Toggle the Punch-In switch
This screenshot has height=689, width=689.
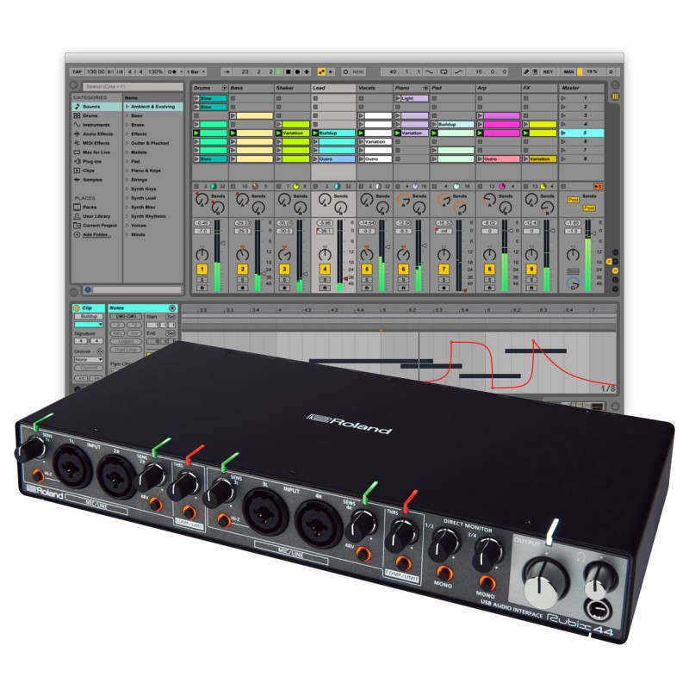[x=429, y=71]
